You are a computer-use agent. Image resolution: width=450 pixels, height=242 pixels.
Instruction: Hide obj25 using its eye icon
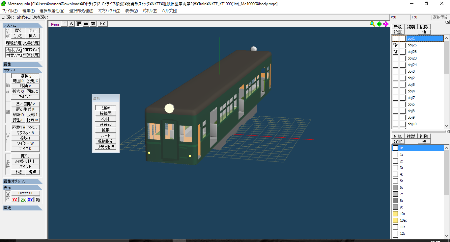[x=395, y=45]
